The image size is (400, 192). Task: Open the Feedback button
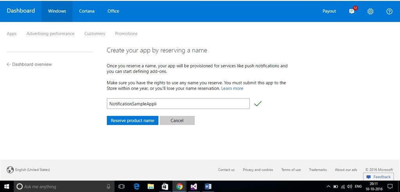coord(378,177)
